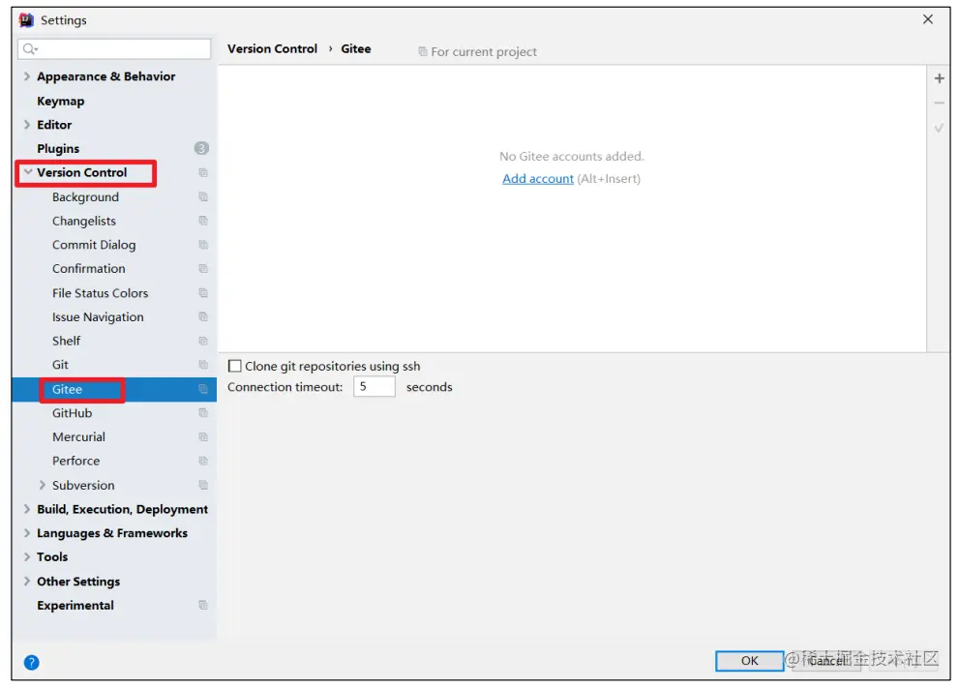The width and height of the screenshot is (959, 688).
Task: Click the Cancel button
Action: pyautogui.click(x=826, y=661)
